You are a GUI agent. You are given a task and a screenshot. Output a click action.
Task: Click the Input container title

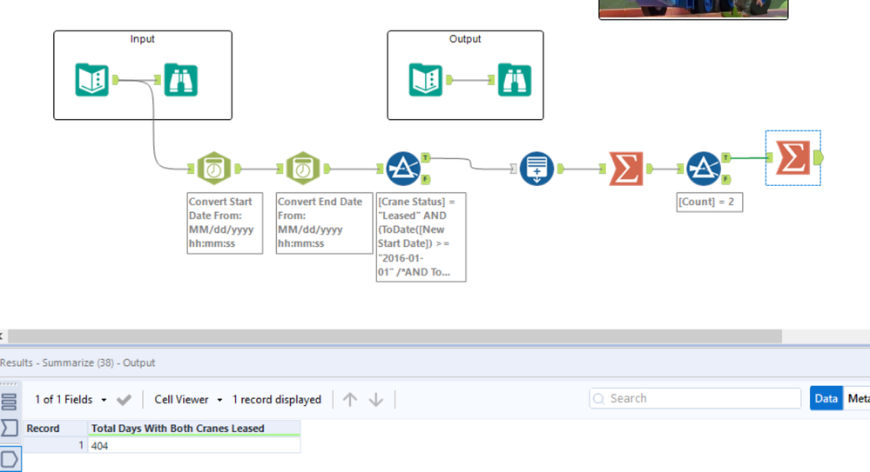pos(143,39)
